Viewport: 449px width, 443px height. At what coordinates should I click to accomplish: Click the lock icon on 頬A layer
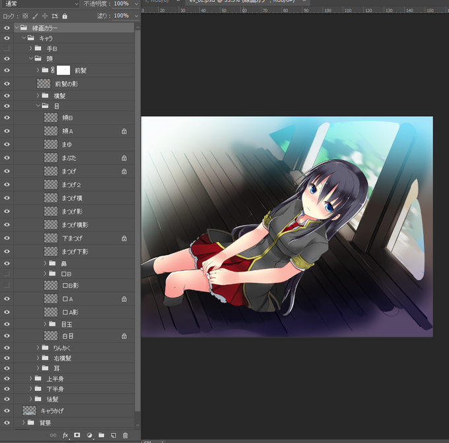tap(124, 131)
